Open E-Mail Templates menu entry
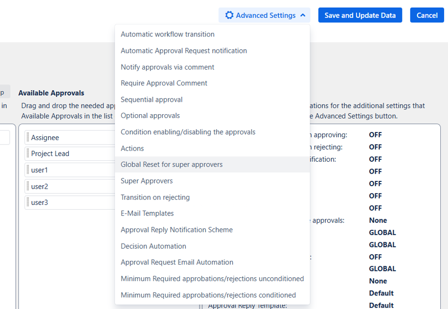Image resolution: width=448 pixels, height=309 pixels. click(x=147, y=214)
